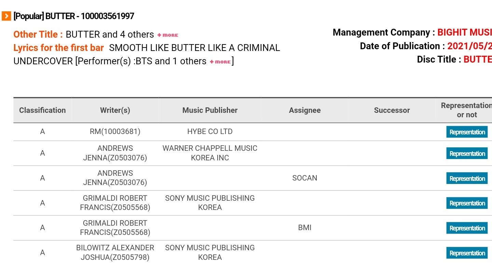The image size is (492, 265).
Task: Select the Successor column header
Action: pos(392,110)
